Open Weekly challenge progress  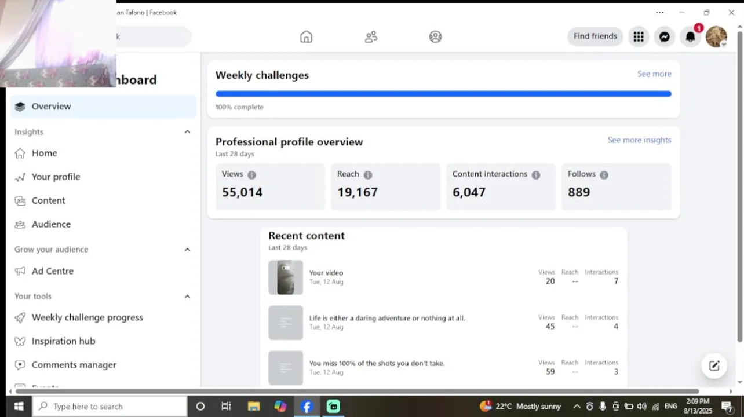coord(103,318)
